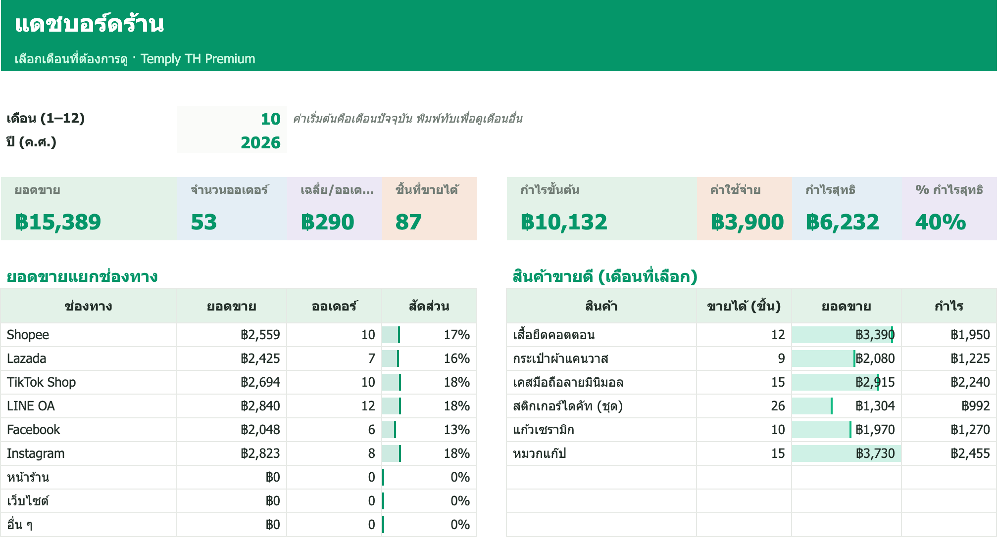Select product เสื้อยืดคอตตอน
The image size is (998, 537).
(x=601, y=335)
